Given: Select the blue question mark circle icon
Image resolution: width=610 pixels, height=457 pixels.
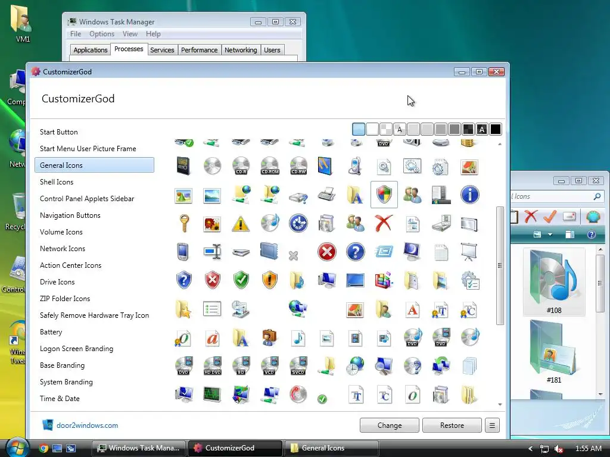Looking at the screenshot, I should pyautogui.click(x=355, y=252).
